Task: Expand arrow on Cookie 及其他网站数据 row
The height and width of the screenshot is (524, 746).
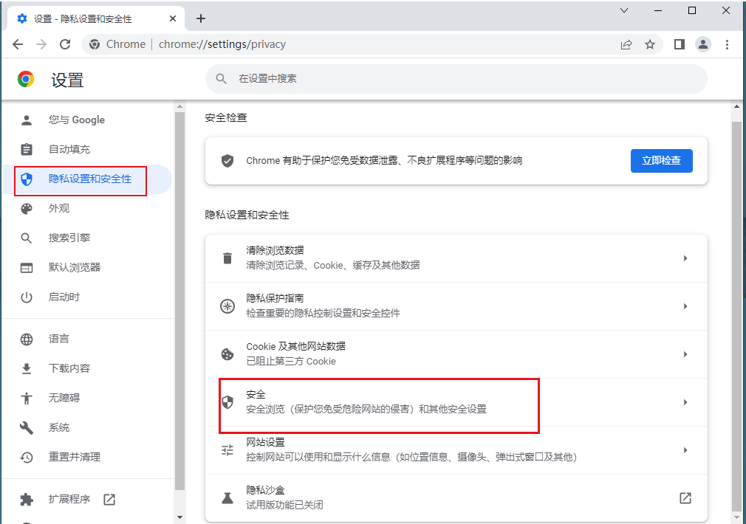Action: 685,354
